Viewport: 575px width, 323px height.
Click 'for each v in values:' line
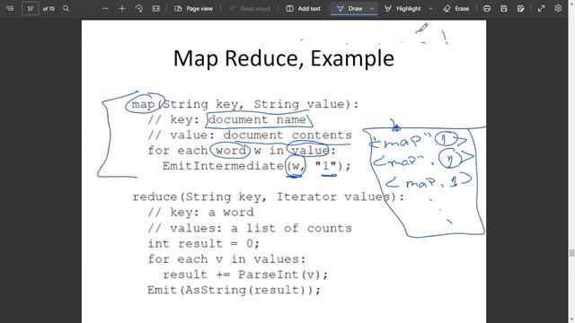click(x=226, y=259)
